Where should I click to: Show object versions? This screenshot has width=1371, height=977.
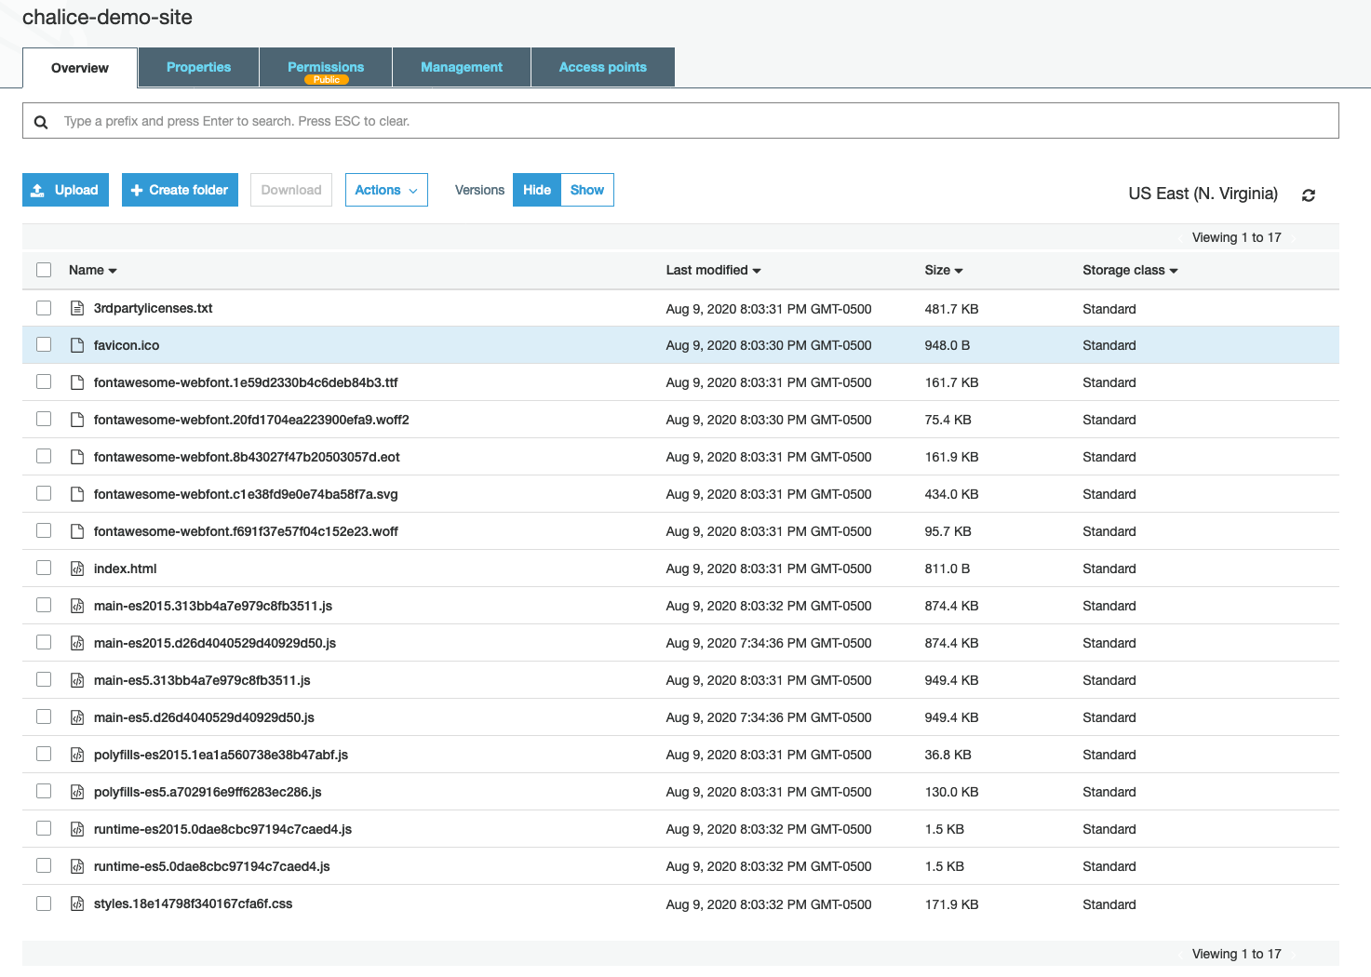point(587,190)
